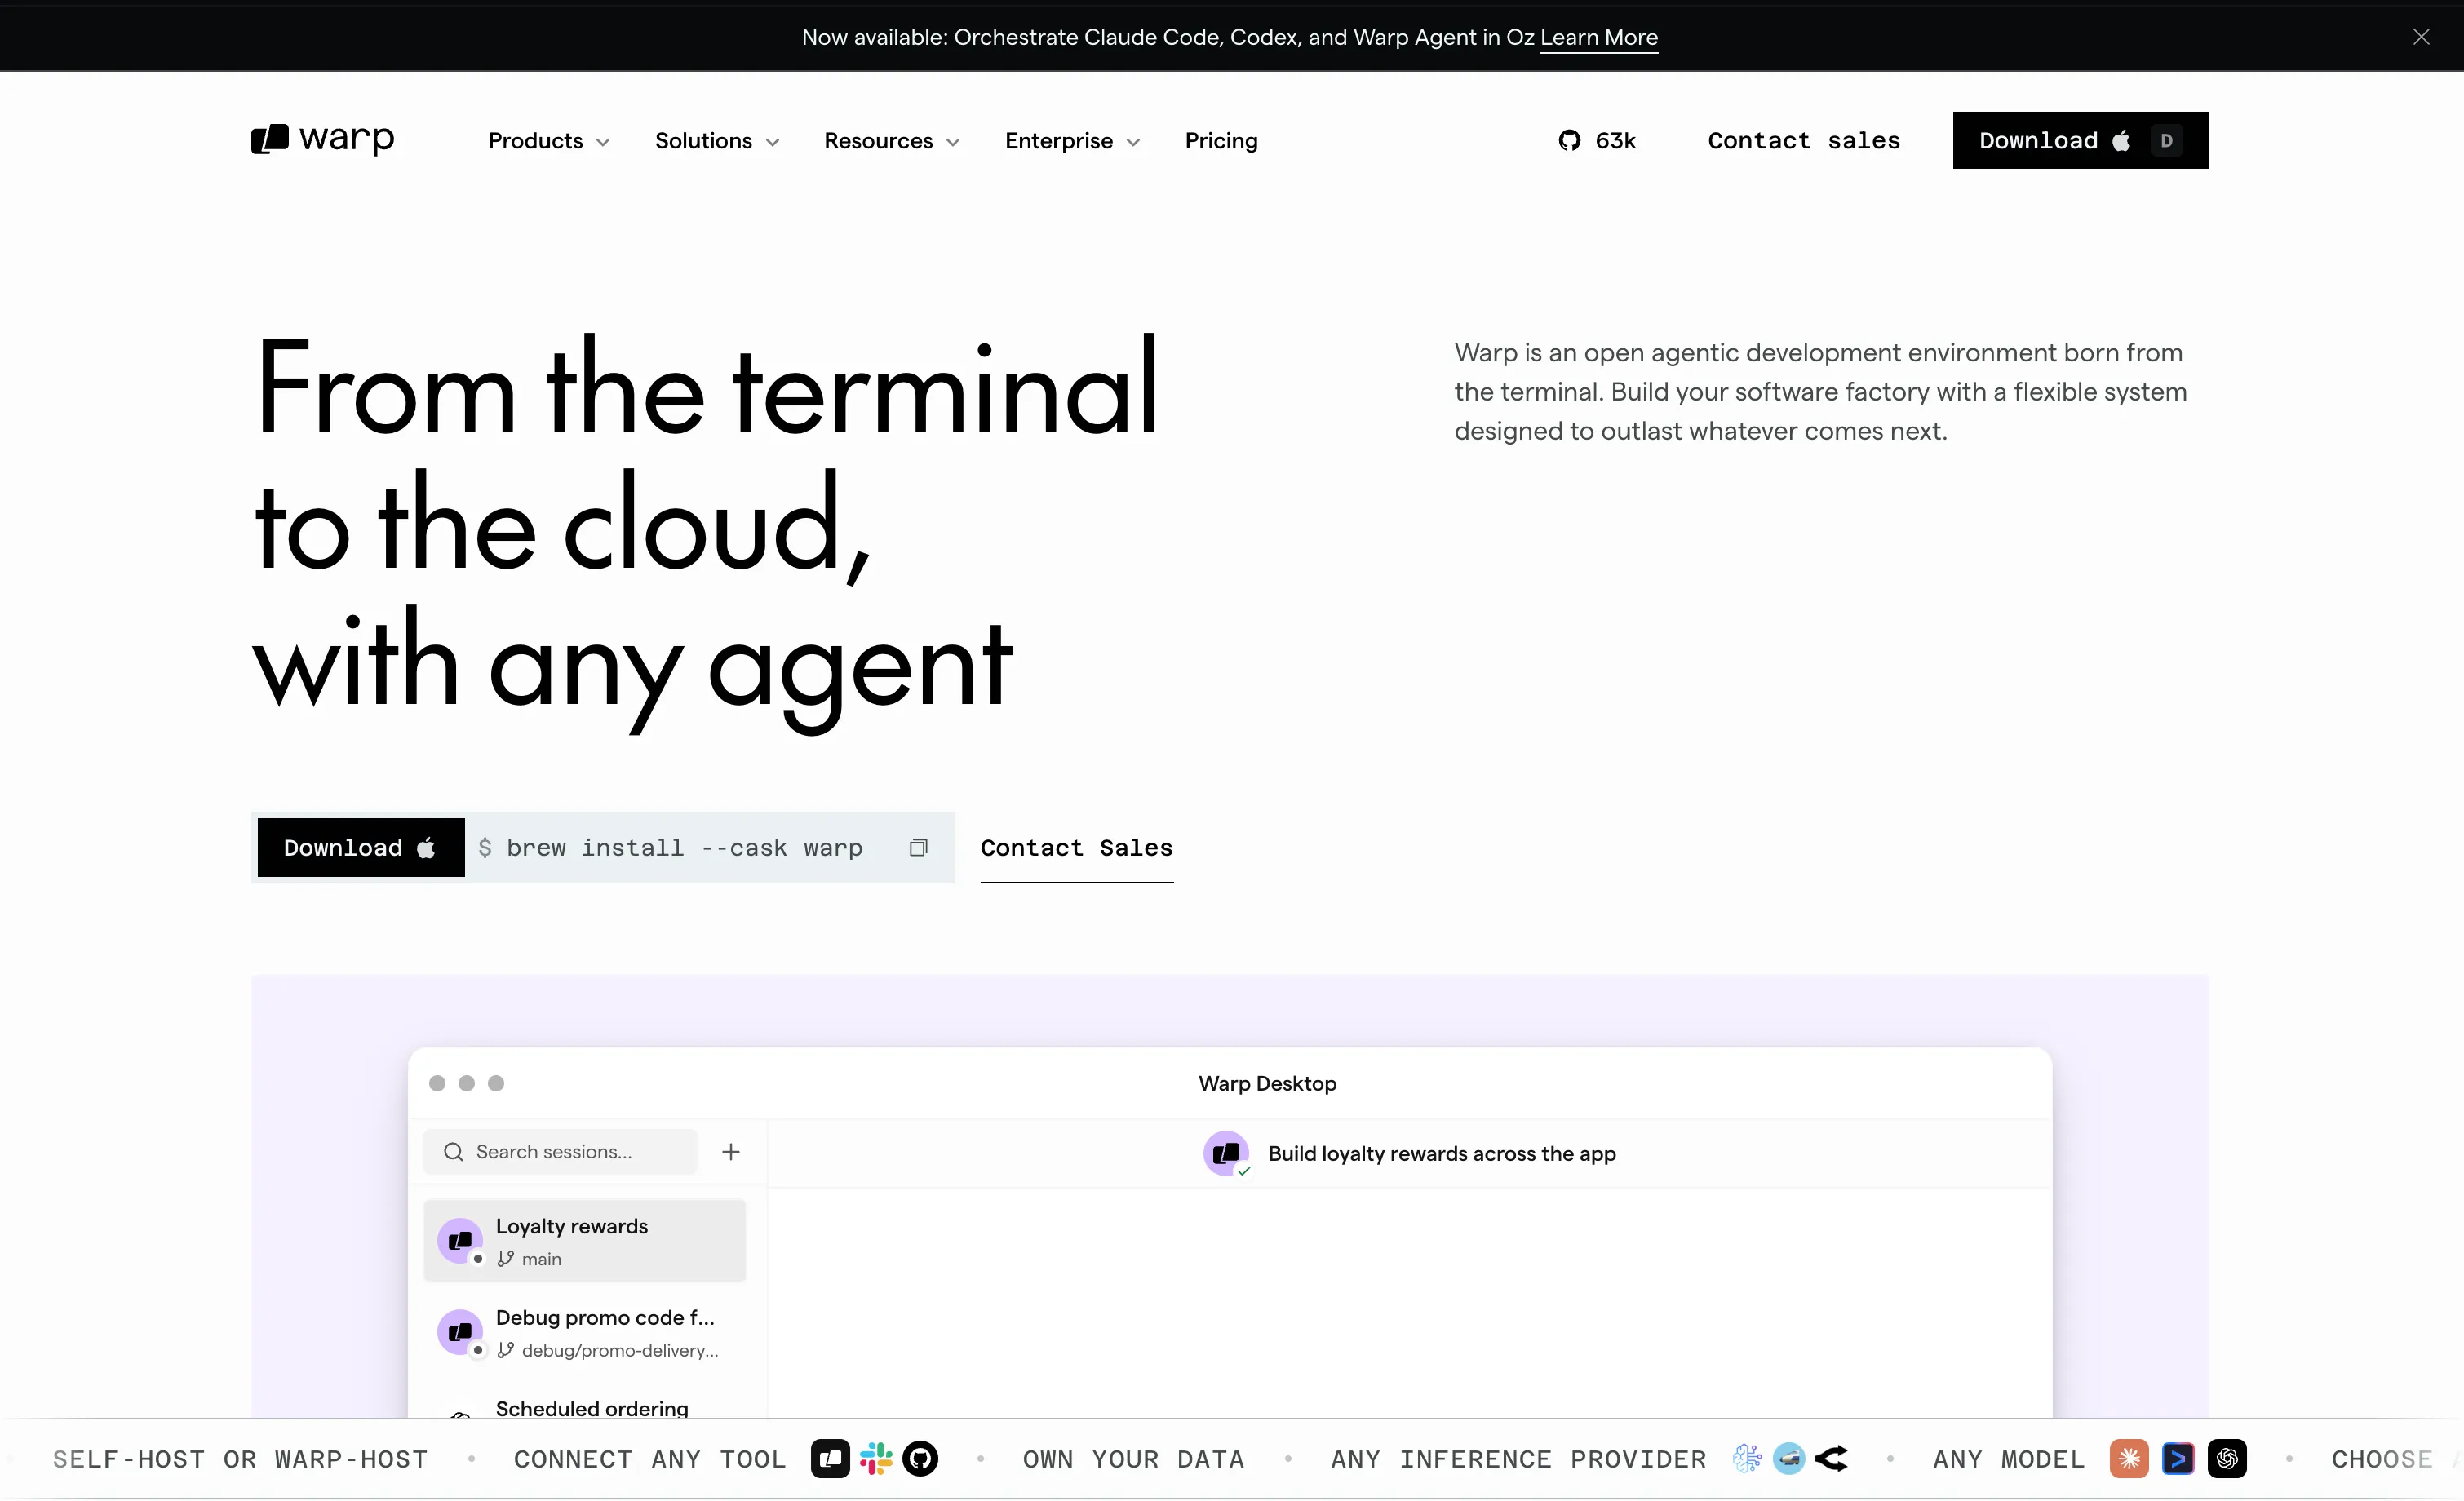Click the Build loyalty rewards across the app title
Viewport: 2464px width, 1501px height.
[x=1441, y=1153]
